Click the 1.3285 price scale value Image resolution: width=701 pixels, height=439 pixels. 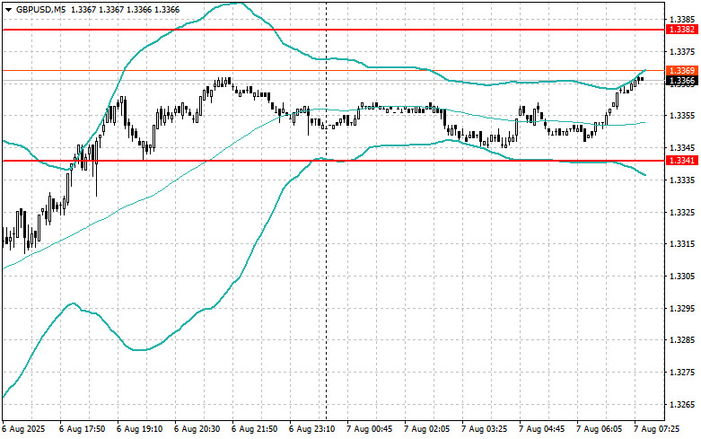pyautogui.click(x=682, y=340)
